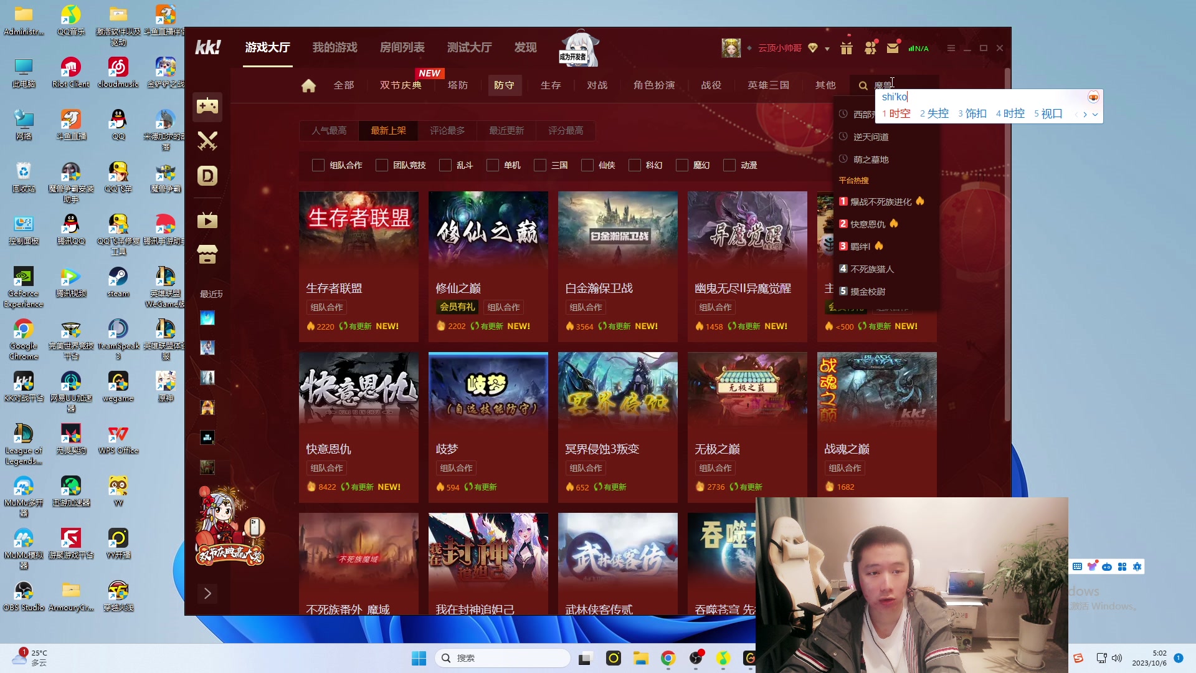Check the 科幻 filter checkbox
The width and height of the screenshot is (1196, 673).
click(635, 165)
